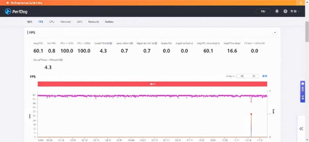Click info icon next to Delta FTime label
The image size is (309, 142).
[61, 60]
